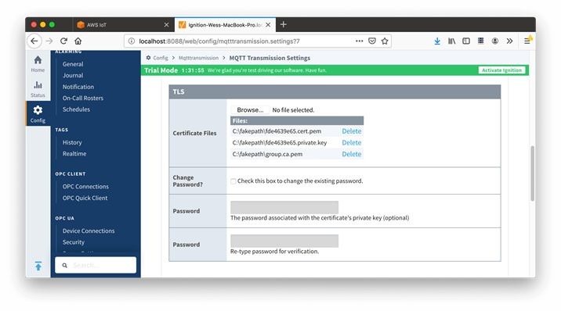Screen dimensions: 561x311
Task: Open the Firefox hamburger menu
Action: click(x=527, y=41)
